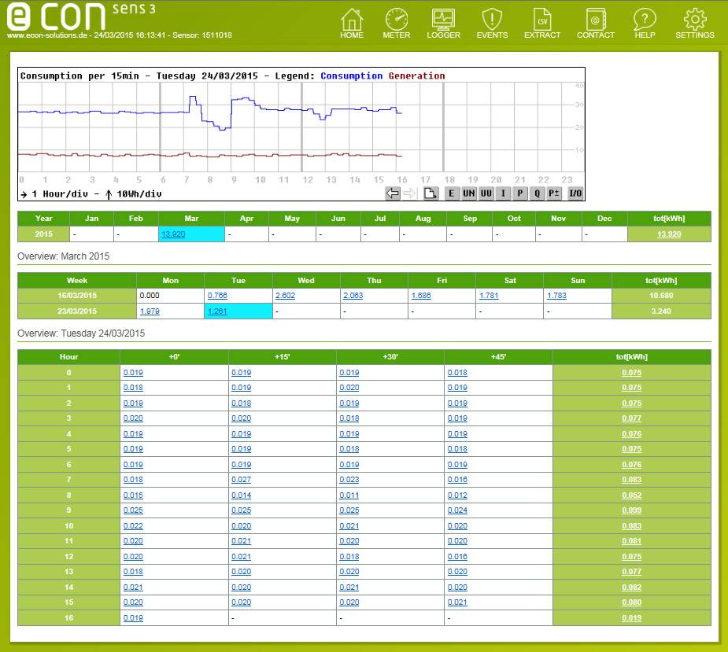This screenshot has width=728, height=652.
Task: Open the SETTINGS gear icon
Action: 694,23
